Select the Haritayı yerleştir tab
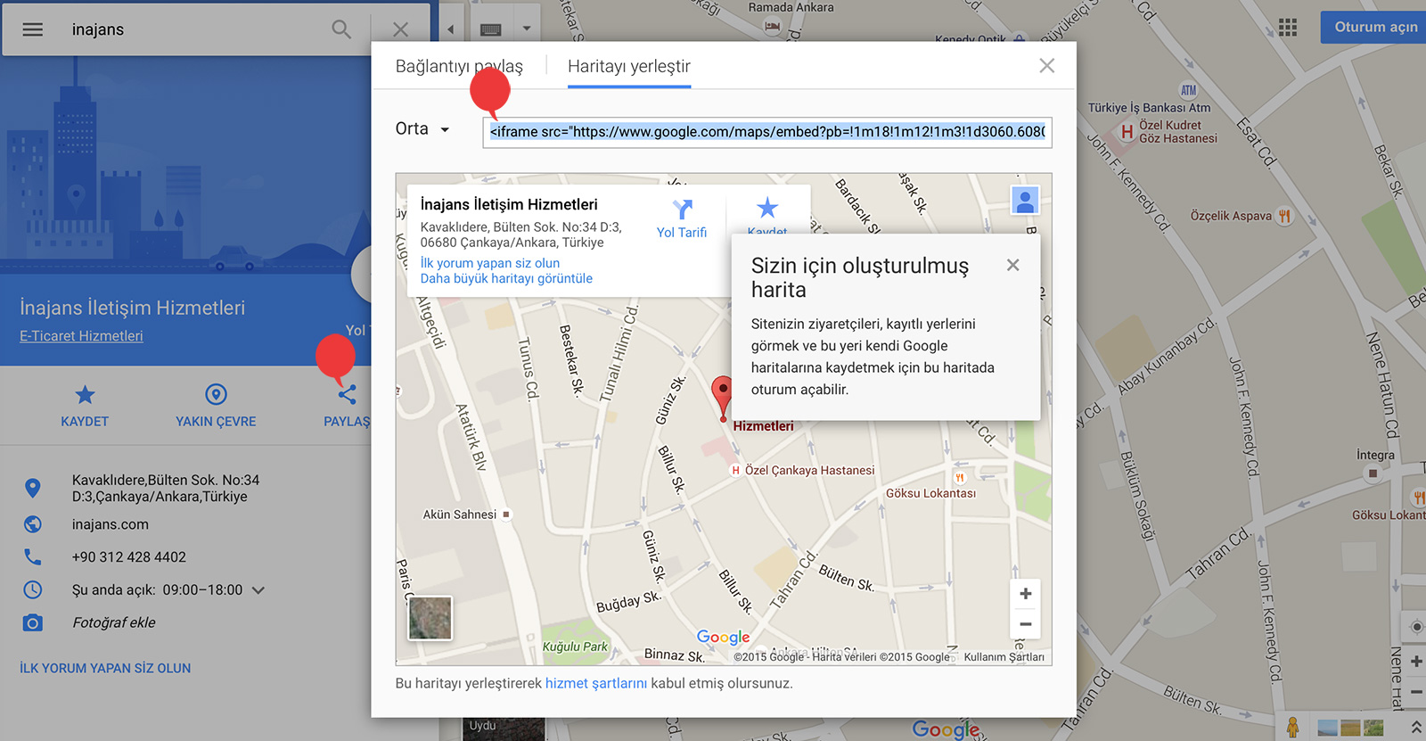This screenshot has width=1426, height=741. tap(629, 66)
